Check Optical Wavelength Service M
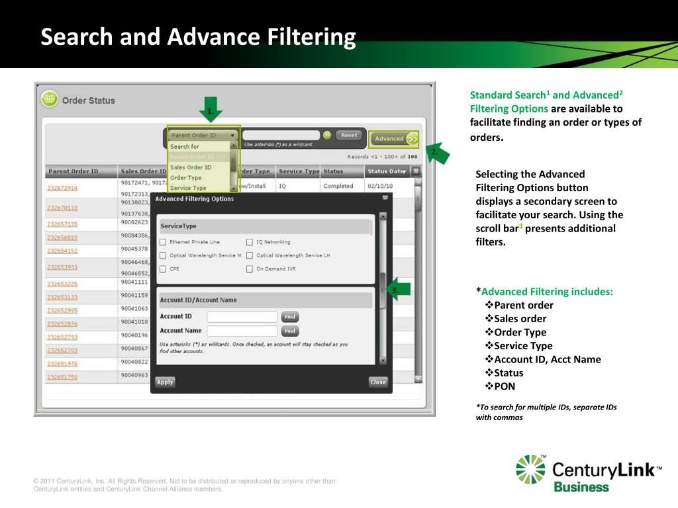The height and width of the screenshot is (508, 678). 163,256
